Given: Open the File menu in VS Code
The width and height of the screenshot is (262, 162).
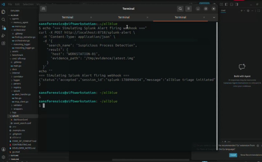Looking at the screenshot, I should coord(10,4).
